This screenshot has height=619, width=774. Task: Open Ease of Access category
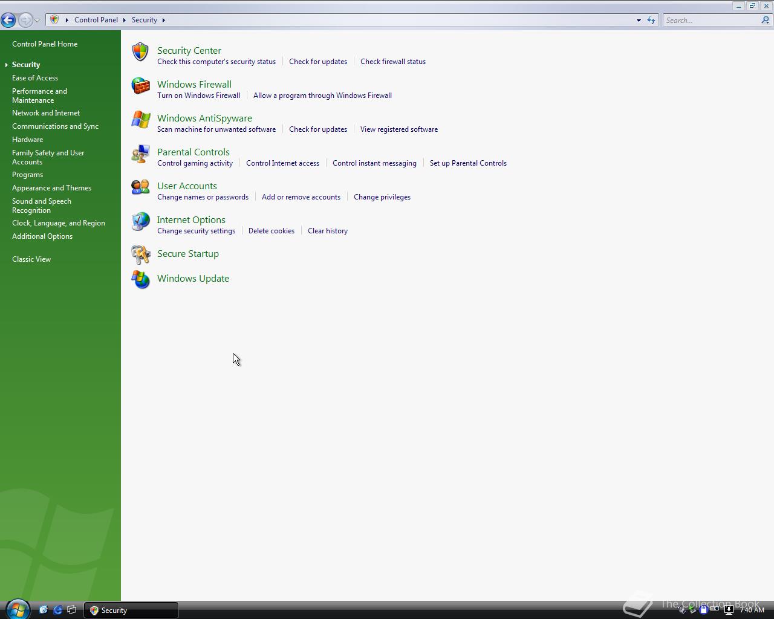(x=35, y=78)
